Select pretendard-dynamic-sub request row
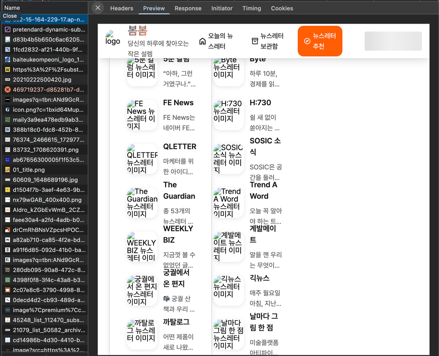 pos(45,29)
